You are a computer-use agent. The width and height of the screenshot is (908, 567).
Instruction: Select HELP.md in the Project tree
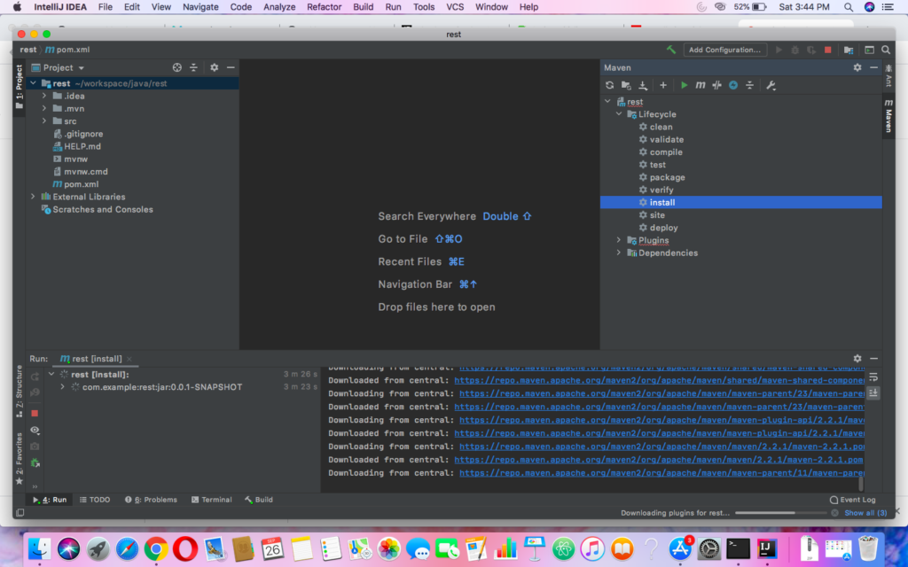pos(82,146)
